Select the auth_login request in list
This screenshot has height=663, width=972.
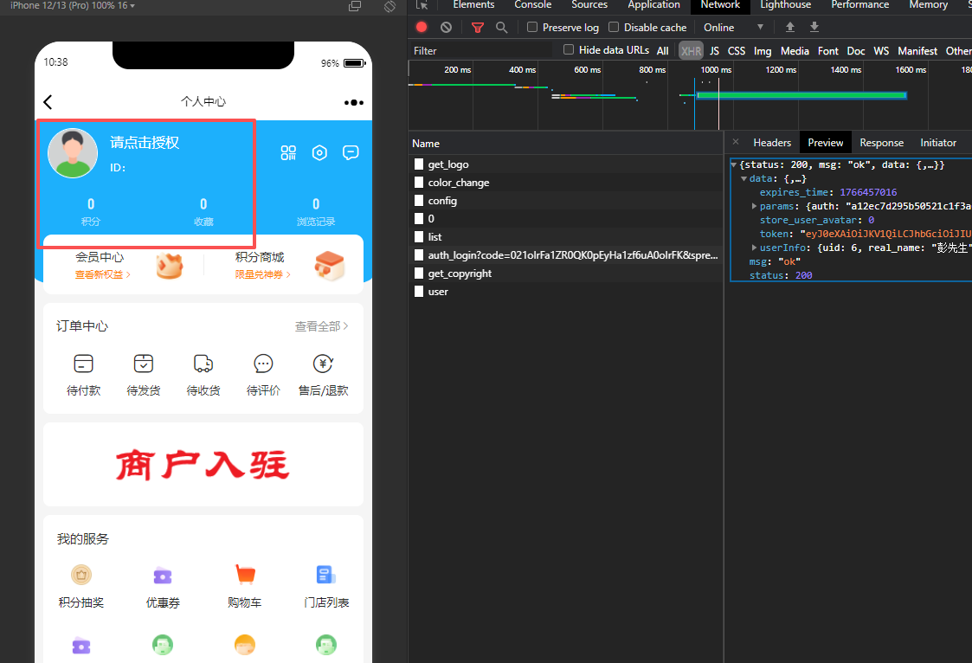click(572, 255)
